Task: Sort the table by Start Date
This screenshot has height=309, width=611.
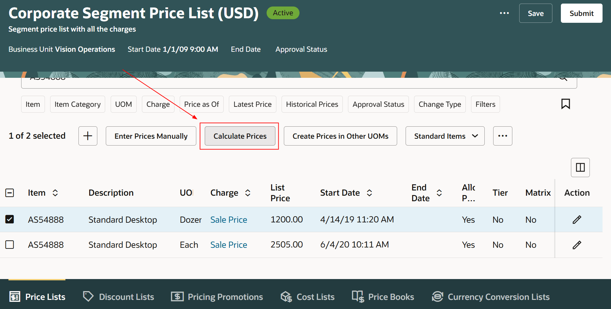Action: pyautogui.click(x=369, y=192)
